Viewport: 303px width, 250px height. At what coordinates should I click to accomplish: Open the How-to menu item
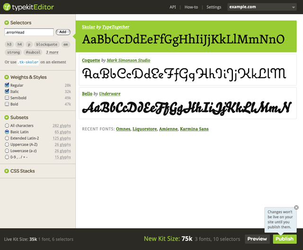tap(191, 7)
